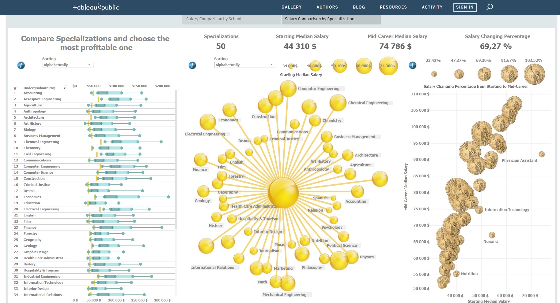
Task: Select the 23,42% coin legend icon
Action: (x=433, y=74)
